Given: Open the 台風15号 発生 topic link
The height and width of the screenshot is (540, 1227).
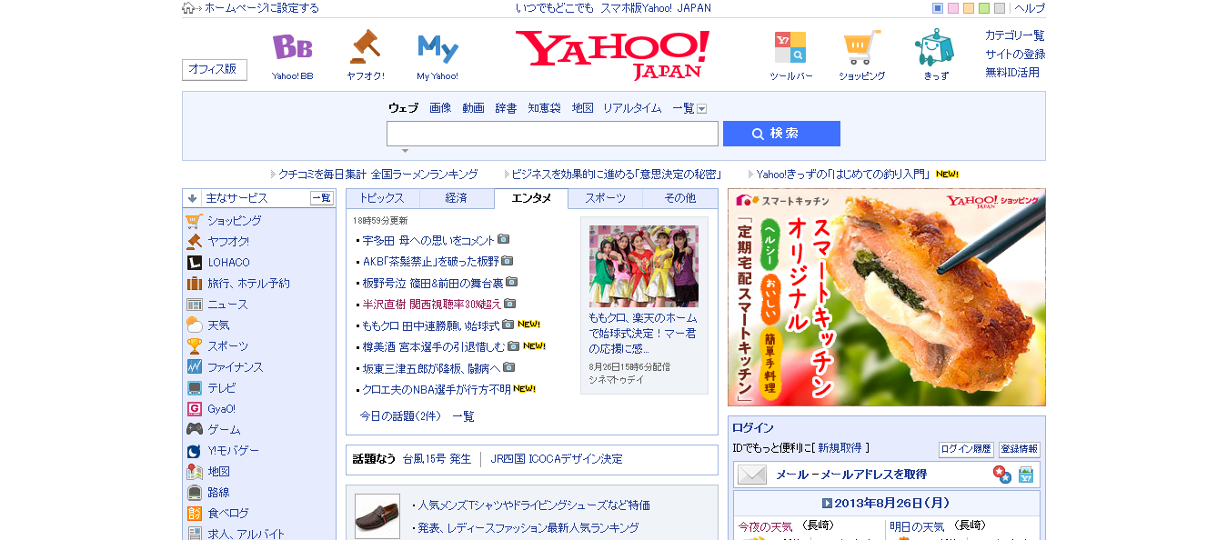Looking at the screenshot, I should 437,459.
